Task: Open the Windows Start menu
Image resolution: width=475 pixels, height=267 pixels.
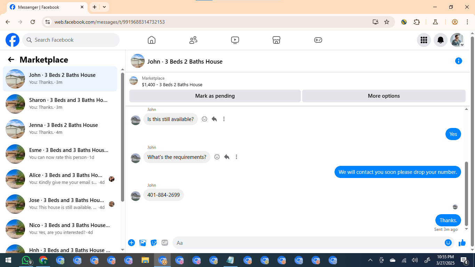Action: coord(8,260)
